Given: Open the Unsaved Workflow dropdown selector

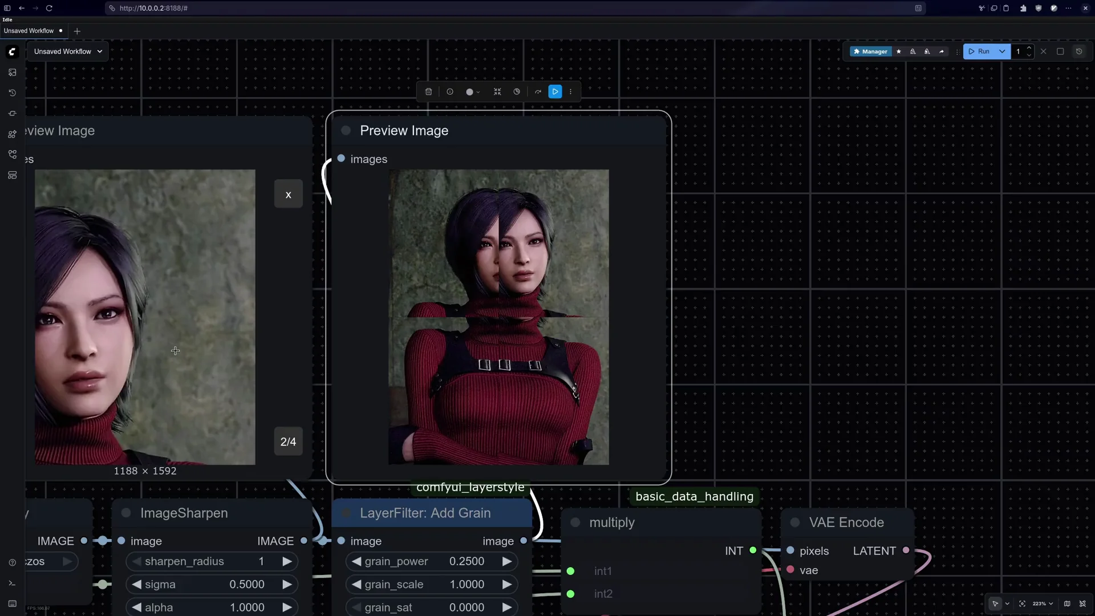Looking at the screenshot, I should (67, 51).
